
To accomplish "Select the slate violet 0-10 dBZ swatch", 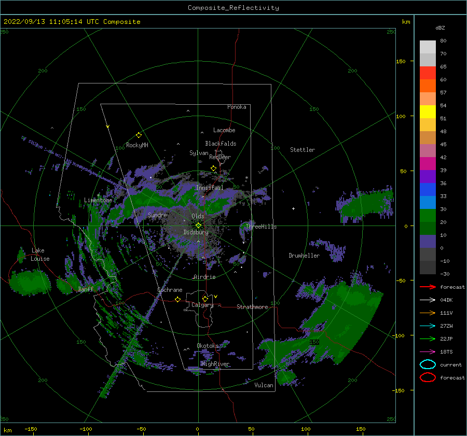I will [428, 242].
